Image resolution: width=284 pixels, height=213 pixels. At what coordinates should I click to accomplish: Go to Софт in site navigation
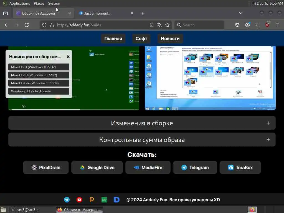coord(141,39)
